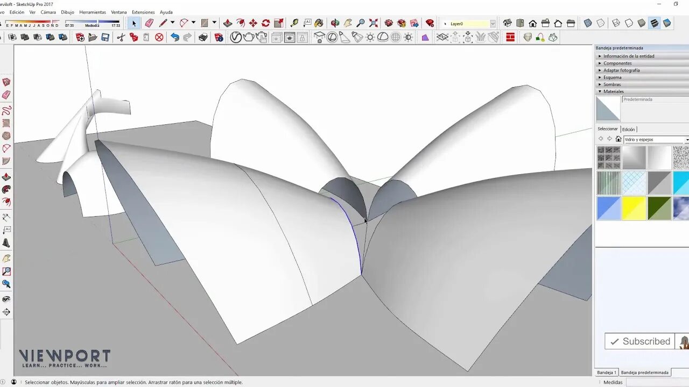Click the Predeterminada material name field
This screenshot has width=689, height=387.
coord(656,99)
